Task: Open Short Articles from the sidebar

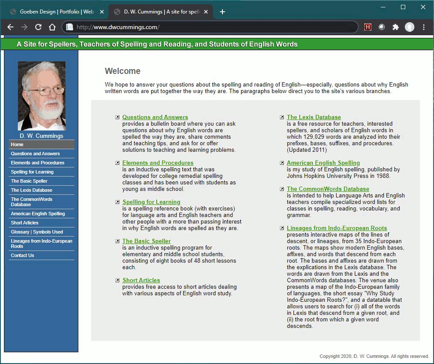Action: [x=41, y=223]
